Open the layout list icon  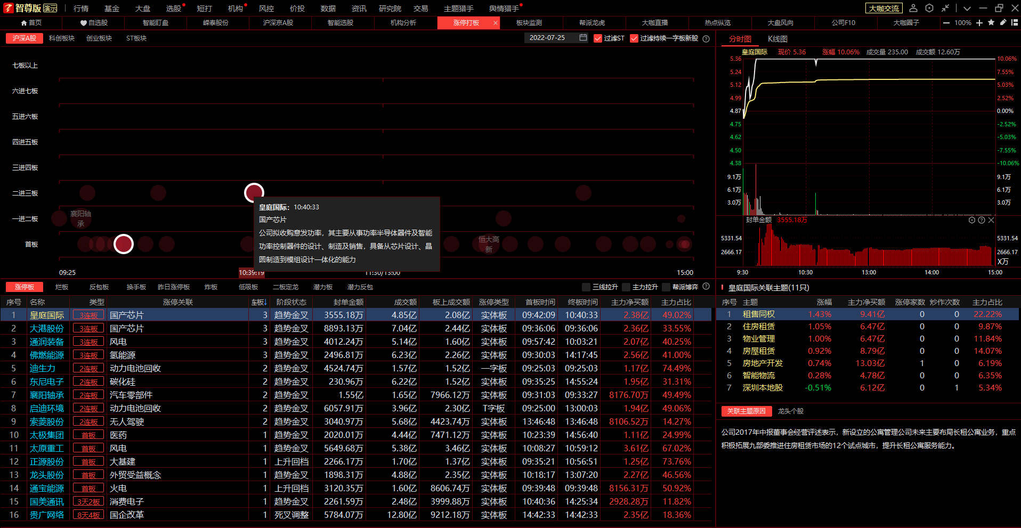pyautogui.click(x=1015, y=22)
